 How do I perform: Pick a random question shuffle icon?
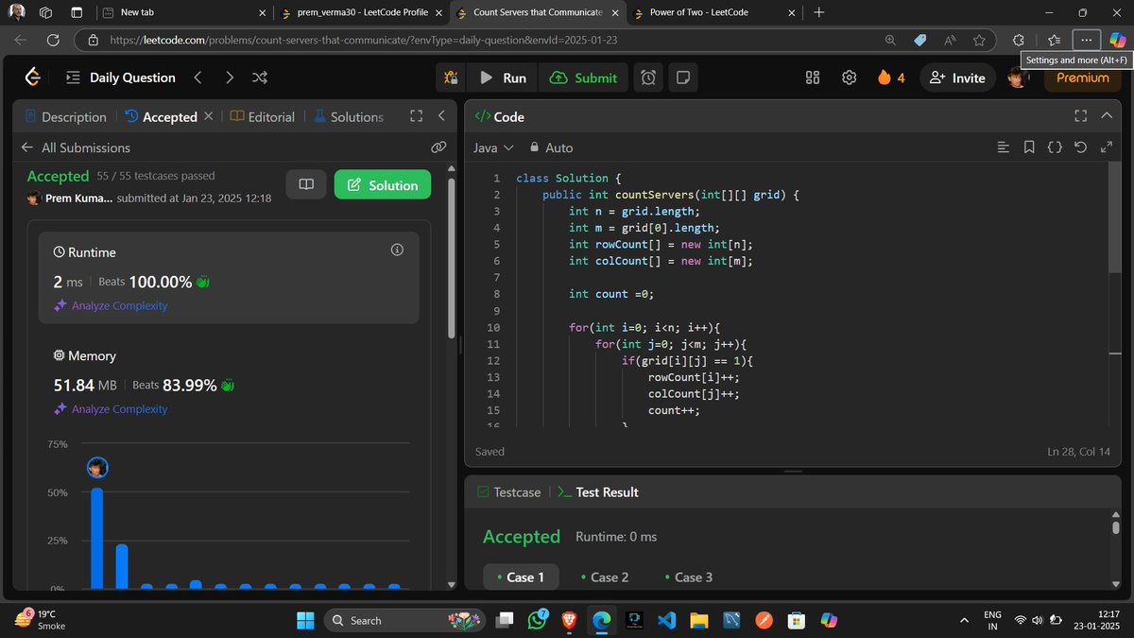pyautogui.click(x=261, y=78)
